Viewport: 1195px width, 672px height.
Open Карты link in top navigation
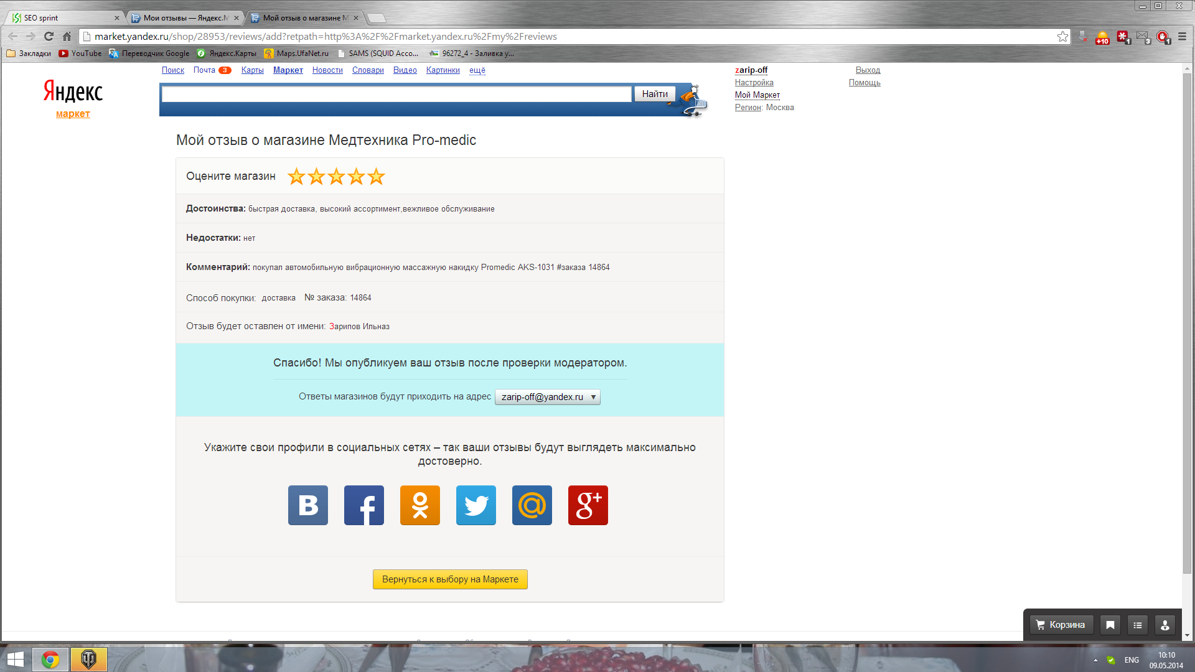(x=253, y=70)
